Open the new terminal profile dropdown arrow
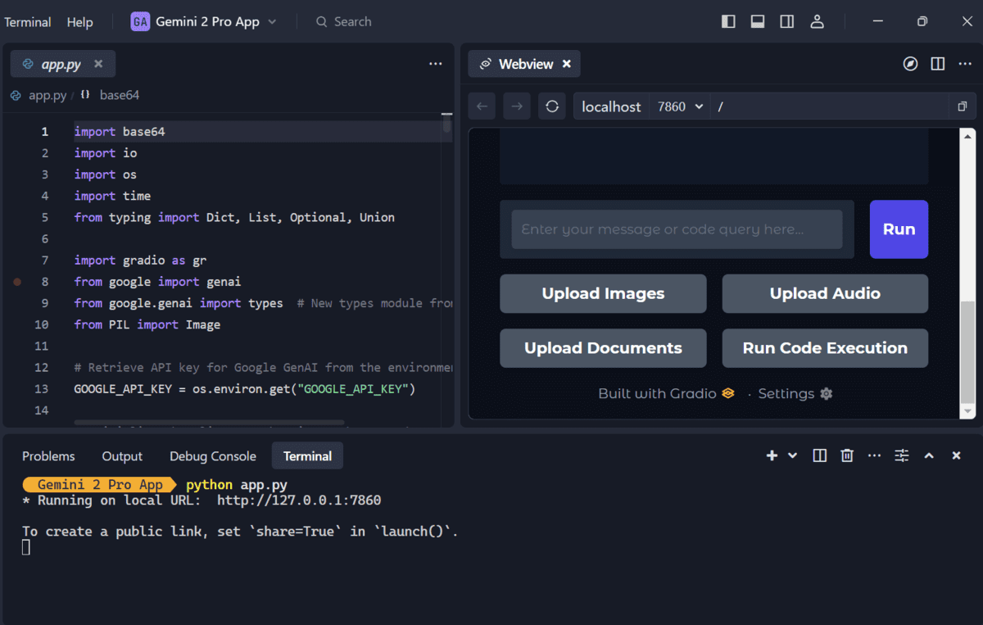This screenshot has height=625, width=983. [x=792, y=455]
